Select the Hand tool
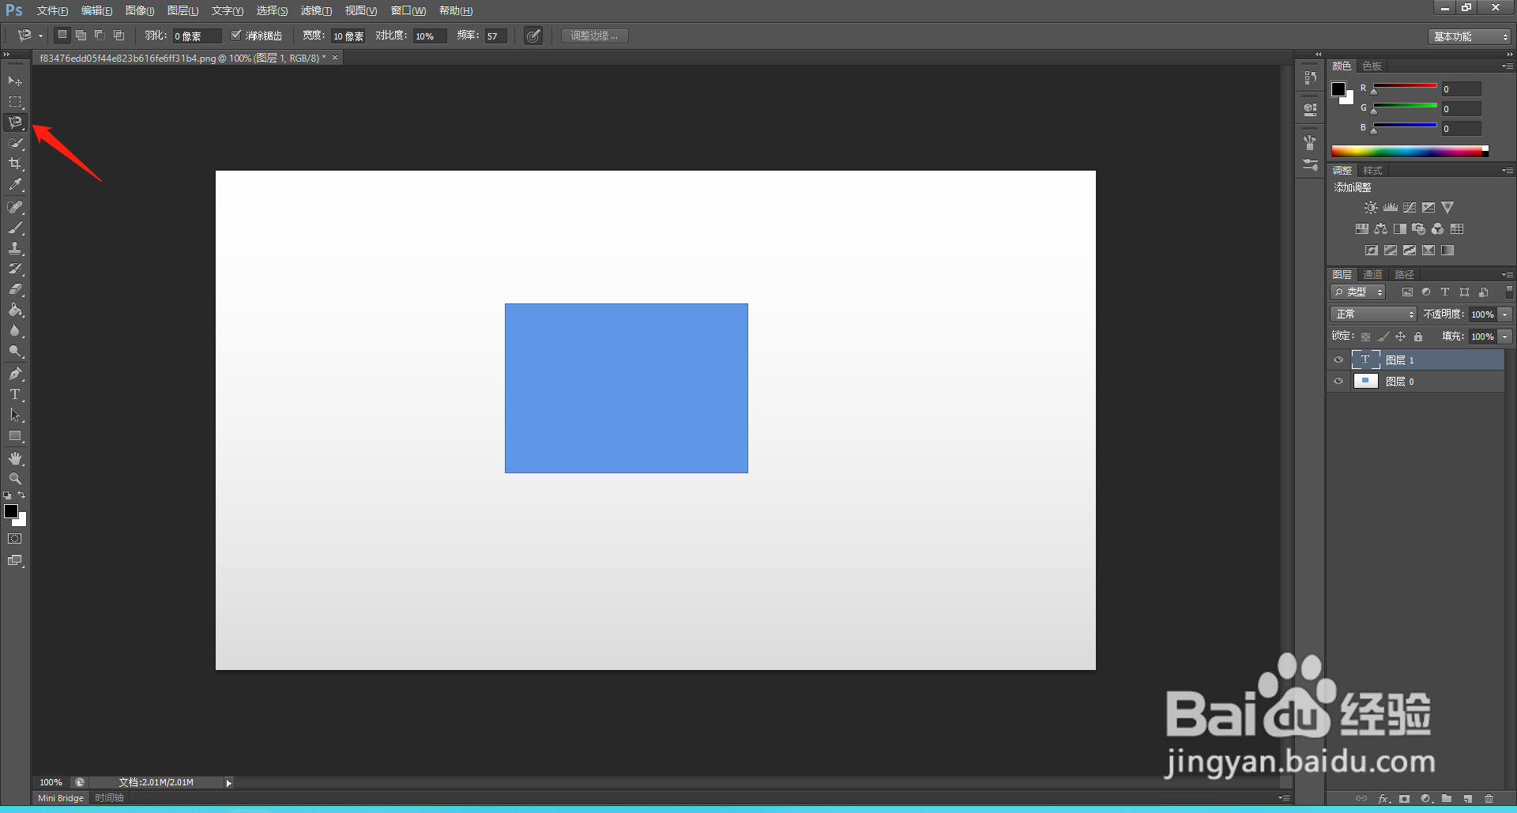Image resolution: width=1517 pixels, height=813 pixels. 15,458
